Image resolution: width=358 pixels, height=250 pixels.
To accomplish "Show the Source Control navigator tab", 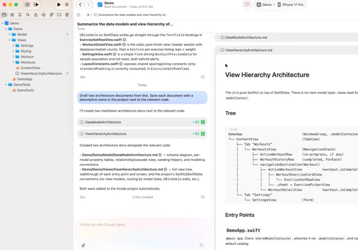I will [12, 15].
